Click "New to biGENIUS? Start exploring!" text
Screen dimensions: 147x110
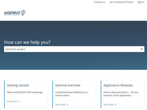pyautogui.click(x=25, y=92)
